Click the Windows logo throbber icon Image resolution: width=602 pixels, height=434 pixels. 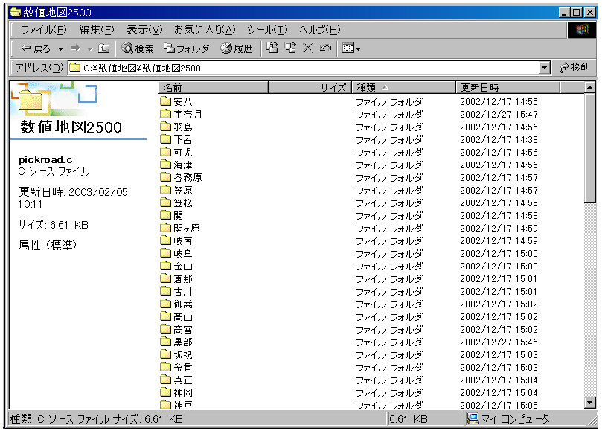point(582,30)
